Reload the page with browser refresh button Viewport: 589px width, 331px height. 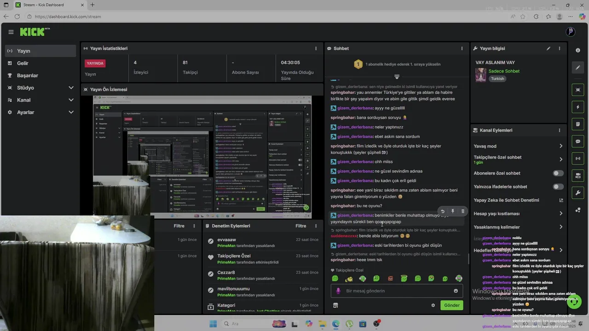coord(17,17)
